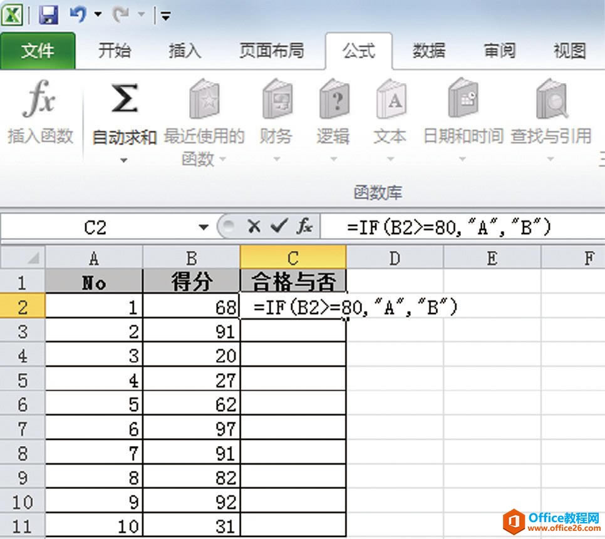Select column D header
This screenshot has width=605, height=539.
click(x=395, y=257)
